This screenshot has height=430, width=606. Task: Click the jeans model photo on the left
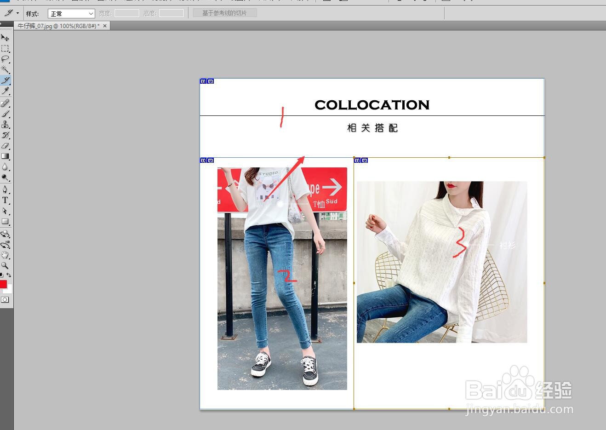[282, 278]
